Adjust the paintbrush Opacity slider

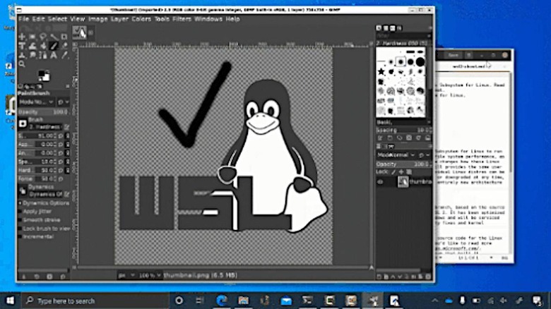(x=43, y=112)
